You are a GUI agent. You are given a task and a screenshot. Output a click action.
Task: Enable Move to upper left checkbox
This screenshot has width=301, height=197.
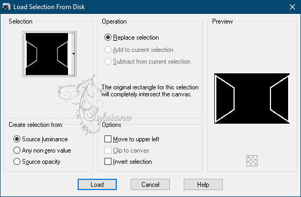tap(132, 139)
